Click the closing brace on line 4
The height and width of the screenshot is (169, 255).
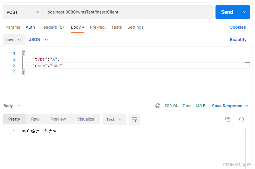click(24, 72)
